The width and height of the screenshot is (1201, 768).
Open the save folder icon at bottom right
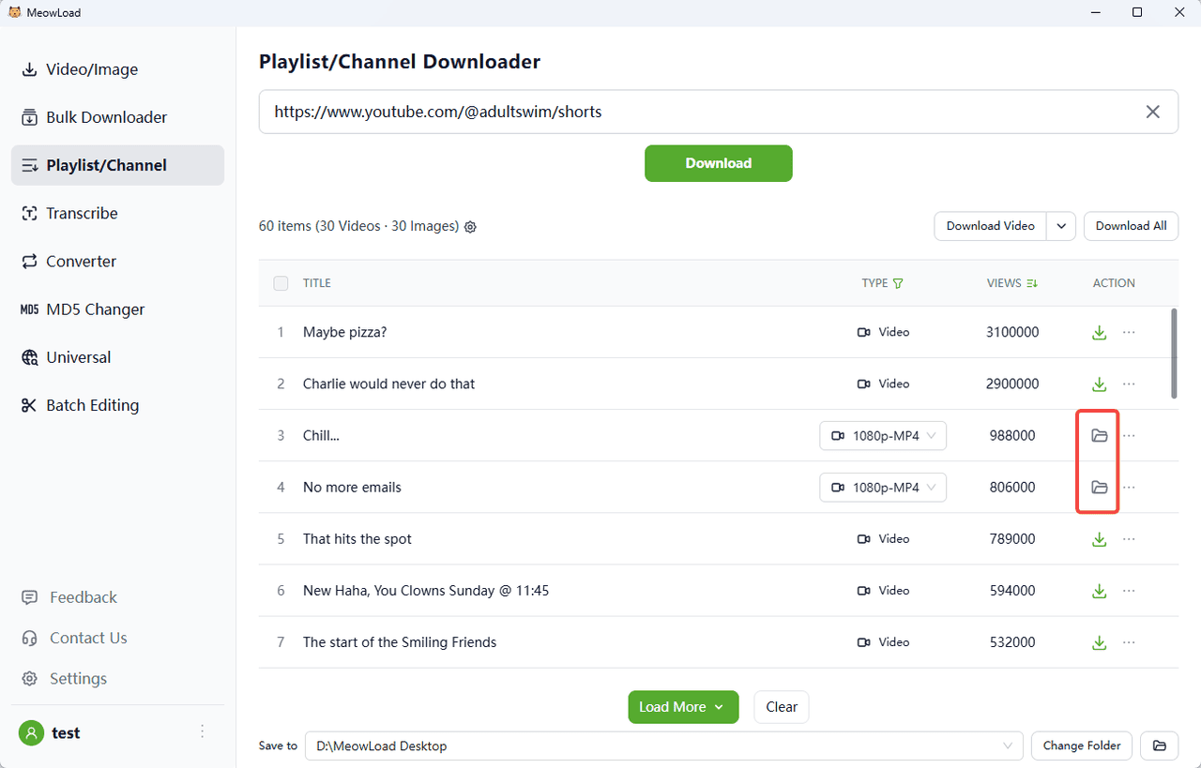click(x=1159, y=746)
